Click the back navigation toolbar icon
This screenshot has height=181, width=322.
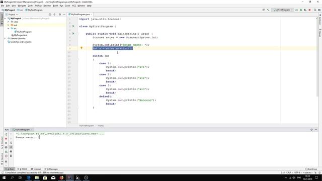pos(264,10)
